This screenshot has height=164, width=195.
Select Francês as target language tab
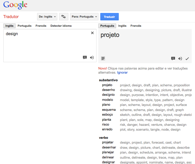tap(136, 26)
